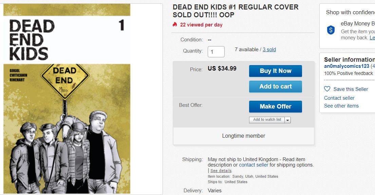Viewport: 375px width, 195px height.
Task: Expand the watch list dropdown arrow
Action: [288, 120]
